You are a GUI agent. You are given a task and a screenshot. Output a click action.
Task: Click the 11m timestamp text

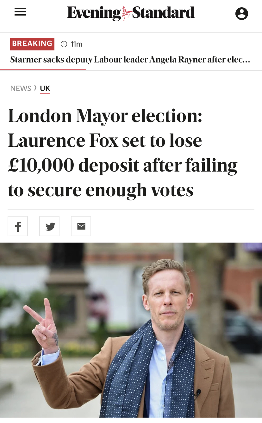click(77, 44)
